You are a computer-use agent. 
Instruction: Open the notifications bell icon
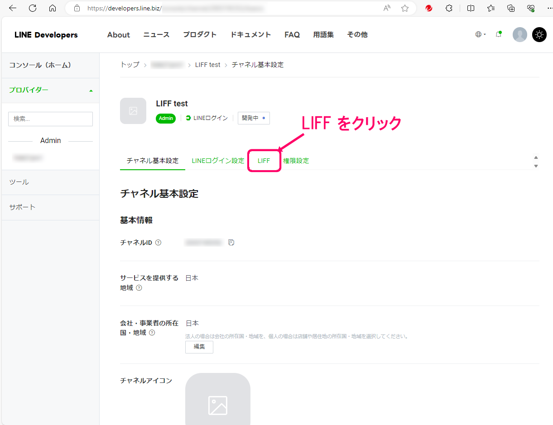tap(499, 34)
